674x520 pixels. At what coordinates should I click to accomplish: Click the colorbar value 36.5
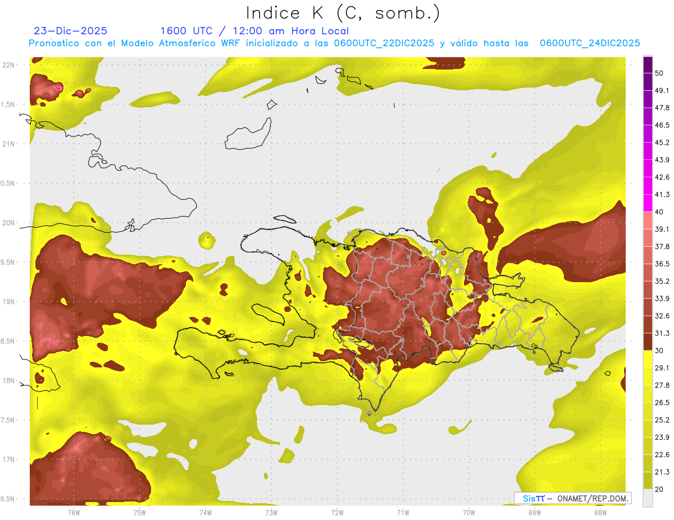pos(662,264)
